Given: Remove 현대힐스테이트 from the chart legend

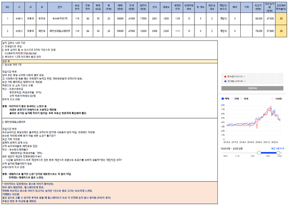Looking at the screenshot, I should point(245,81).
